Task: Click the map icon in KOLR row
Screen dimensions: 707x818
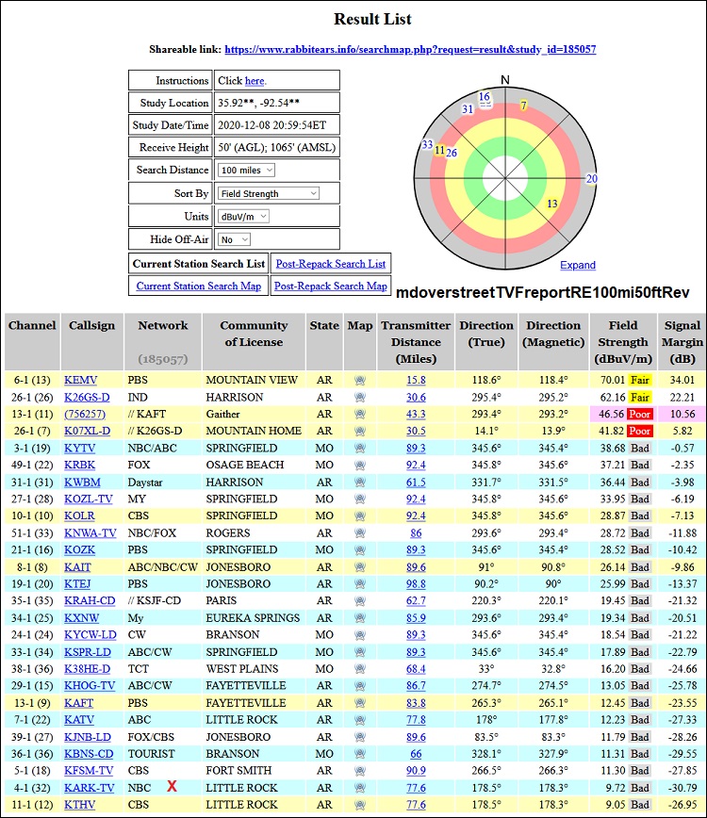Action: (x=359, y=516)
